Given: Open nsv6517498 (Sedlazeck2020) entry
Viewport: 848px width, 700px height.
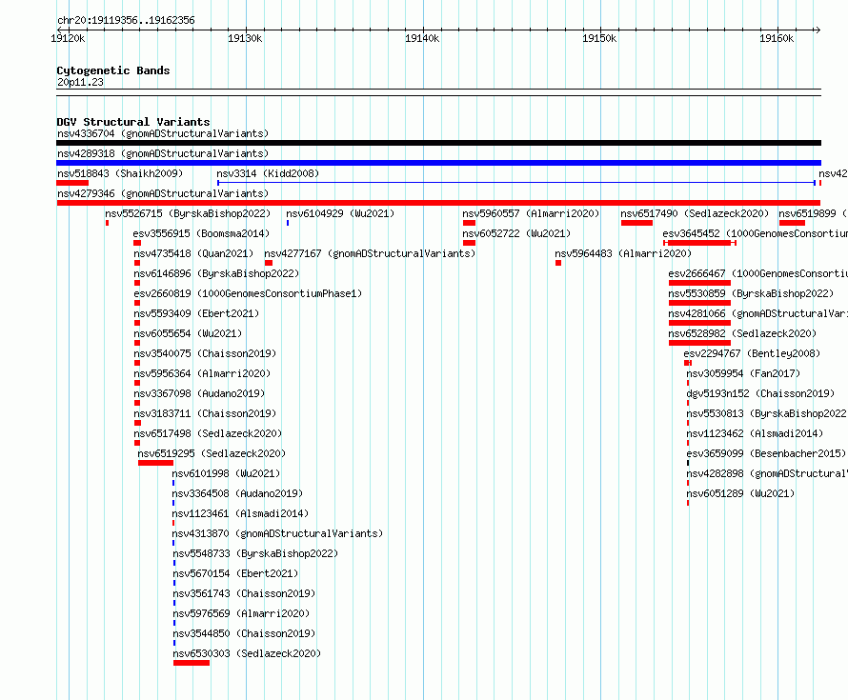Looking at the screenshot, I should pos(208,433).
